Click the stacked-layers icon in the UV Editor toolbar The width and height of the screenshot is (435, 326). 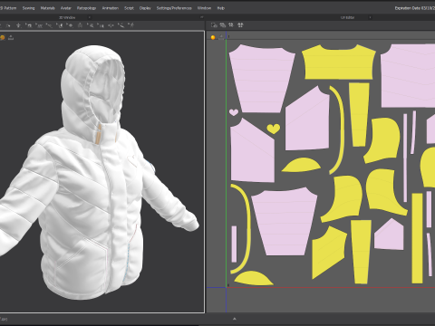223,25
